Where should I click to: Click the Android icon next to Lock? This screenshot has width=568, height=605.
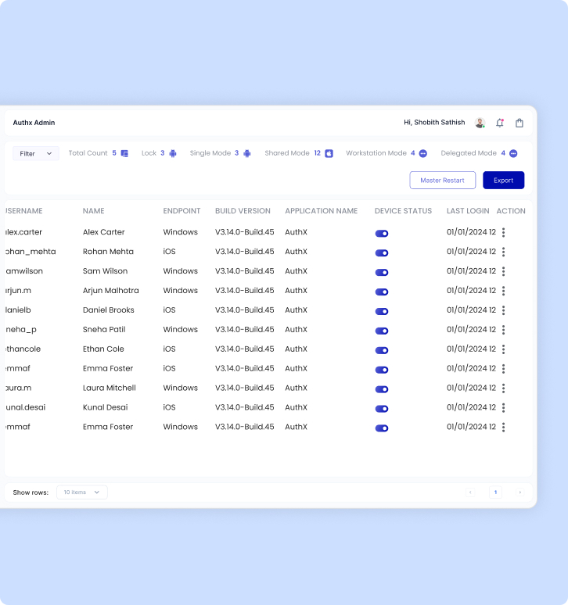[x=173, y=153]
